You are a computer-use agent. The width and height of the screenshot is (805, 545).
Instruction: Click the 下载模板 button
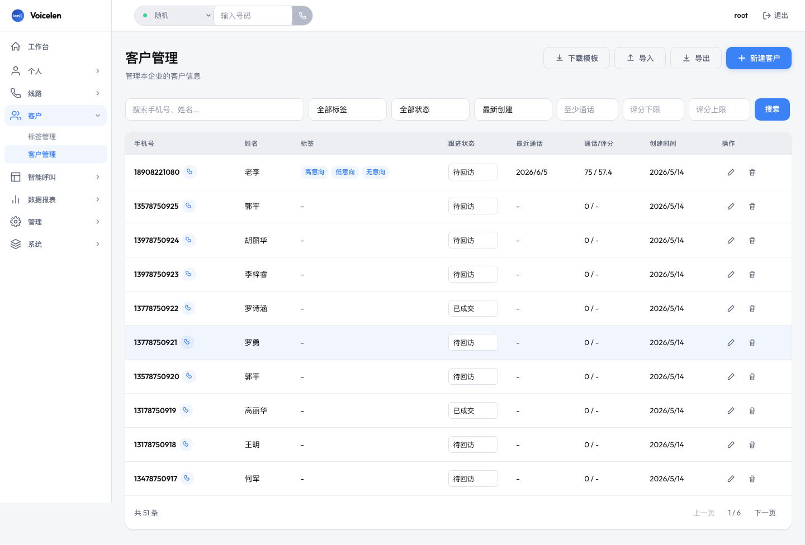pos(576,58)
